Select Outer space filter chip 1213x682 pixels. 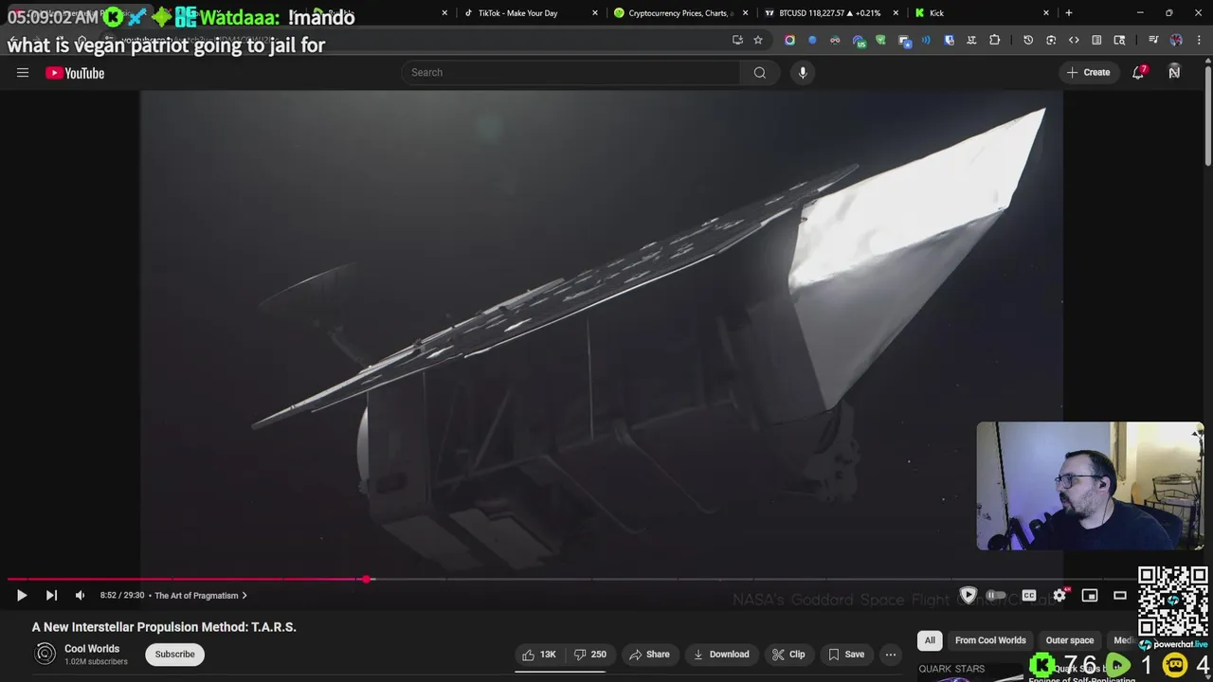(1069, 640)
